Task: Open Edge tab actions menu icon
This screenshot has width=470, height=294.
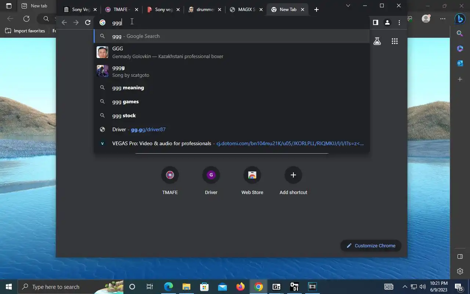Action: 9,6
